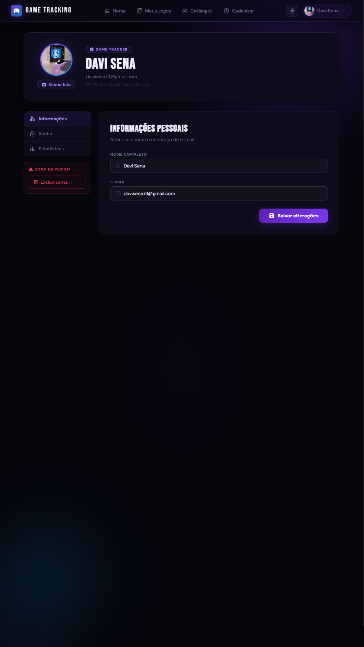
Task: Click the Salvar alterações purple button
Action: point(293,216)
